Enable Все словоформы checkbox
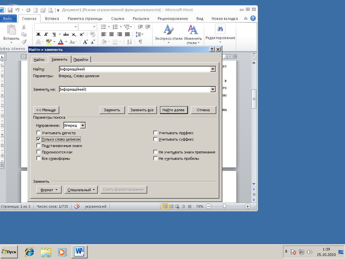 (38, 159)
